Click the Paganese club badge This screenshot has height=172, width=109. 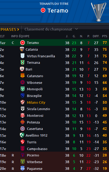click(23, 168)
